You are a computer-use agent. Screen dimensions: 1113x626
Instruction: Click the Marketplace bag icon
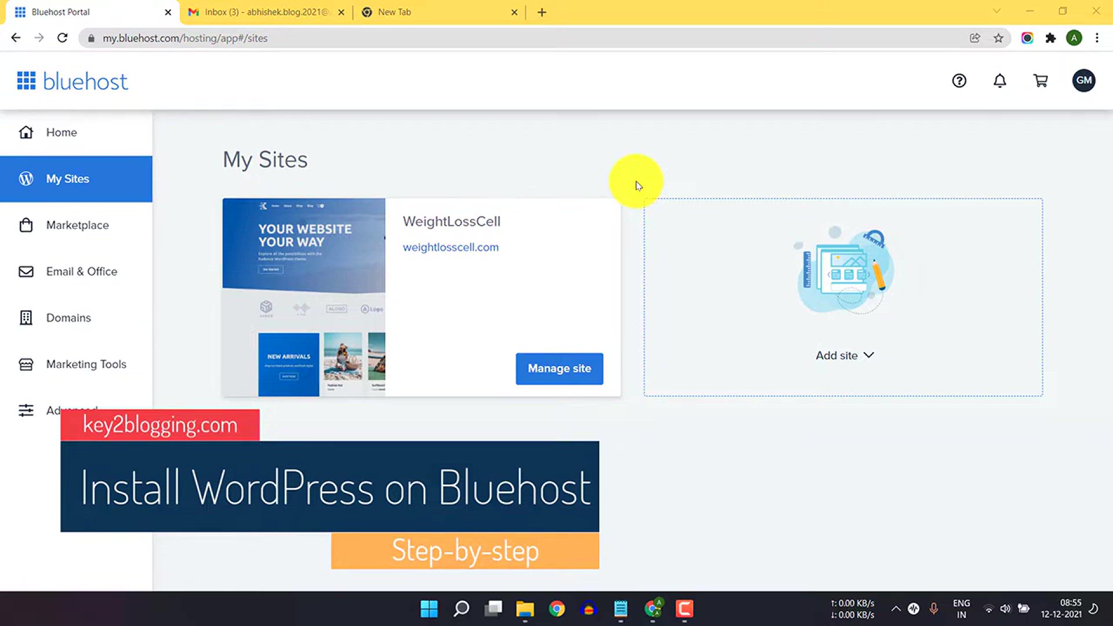pyautogui.click(x=26, y=225)
